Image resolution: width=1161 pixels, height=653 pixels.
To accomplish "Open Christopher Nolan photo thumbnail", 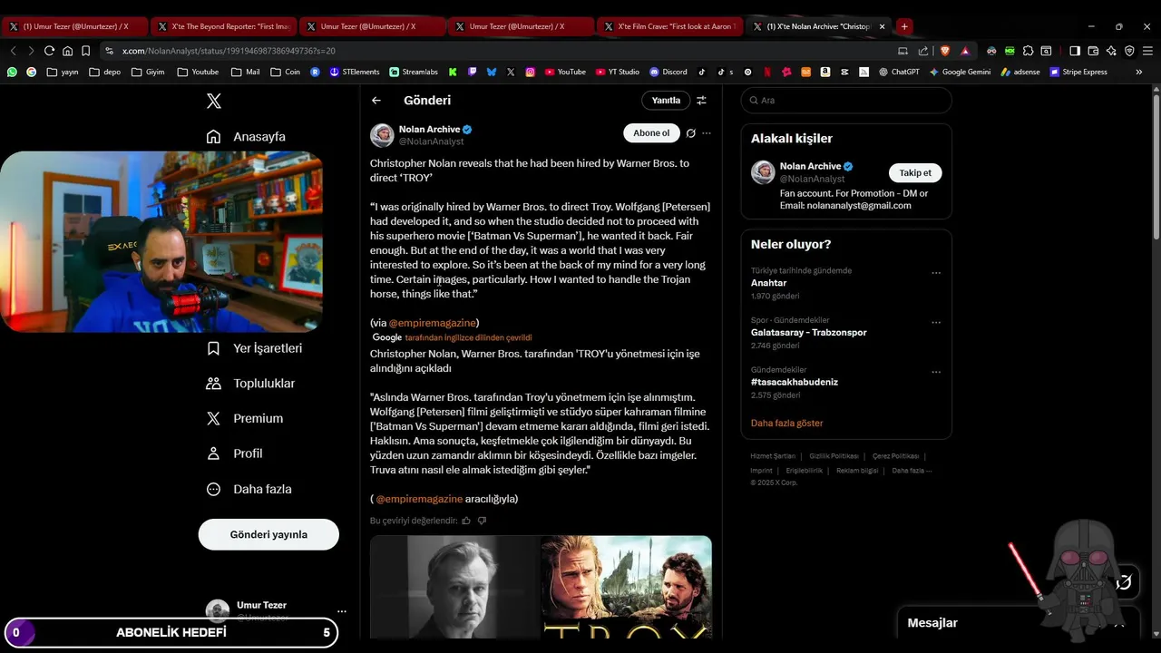I will coord(454,587).
